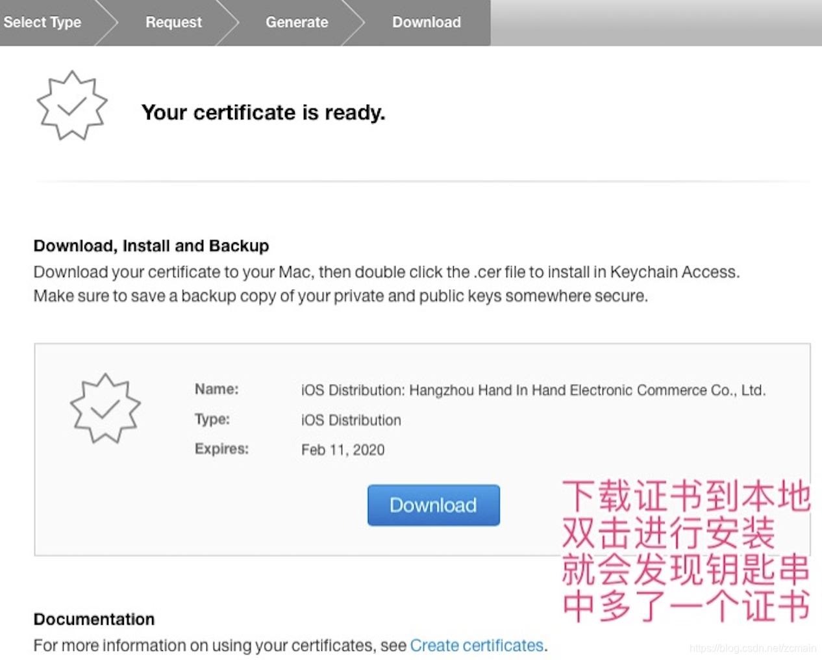822x660 pixels.
Task: Click the expiry date Feb 11, 2020
Action: pyautogui.click(x=343, y=450)
